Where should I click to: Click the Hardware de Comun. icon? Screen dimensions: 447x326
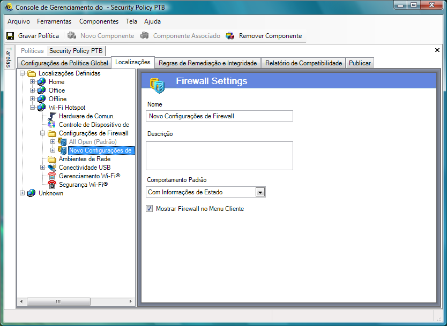click(x=52, y=116)
